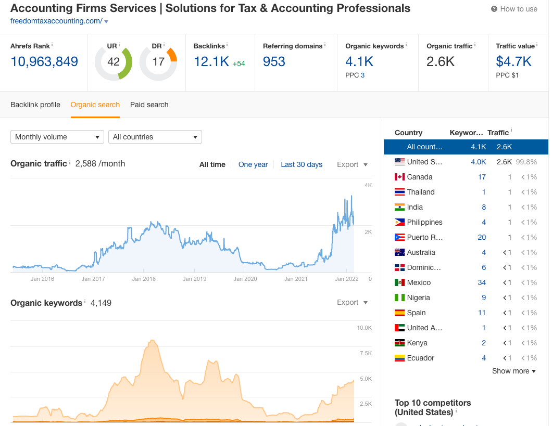Viewport: 552px width, 426px height.
Task: Click the PPC keywords count 3
Action: [x=362, y=75]
